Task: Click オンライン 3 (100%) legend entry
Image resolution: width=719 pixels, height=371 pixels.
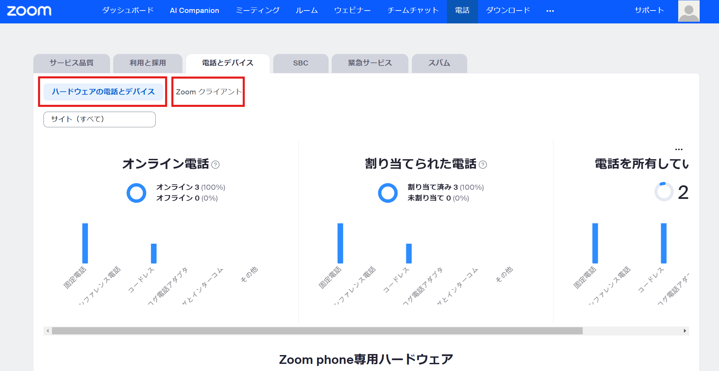Action: pos(191,187)
